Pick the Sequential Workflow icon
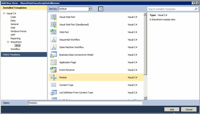Viewport: 200px width, 114px height. click(54, 40)
